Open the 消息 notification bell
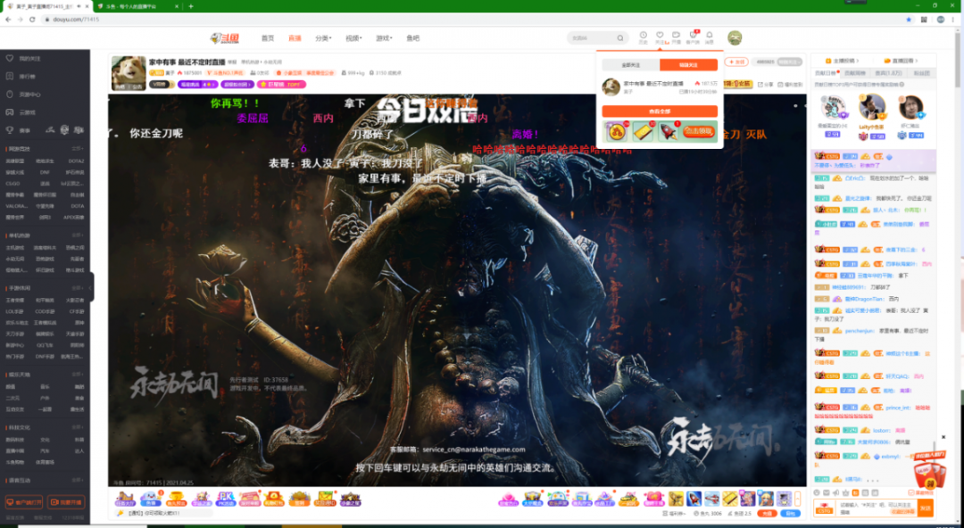This screenshot has width=964, height=528. (710, 36)
